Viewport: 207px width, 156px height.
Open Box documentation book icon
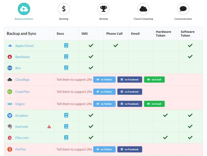(x=66, y=67)
